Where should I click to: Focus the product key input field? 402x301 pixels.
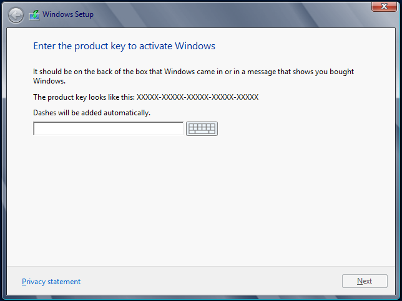(x=108, y=128)
